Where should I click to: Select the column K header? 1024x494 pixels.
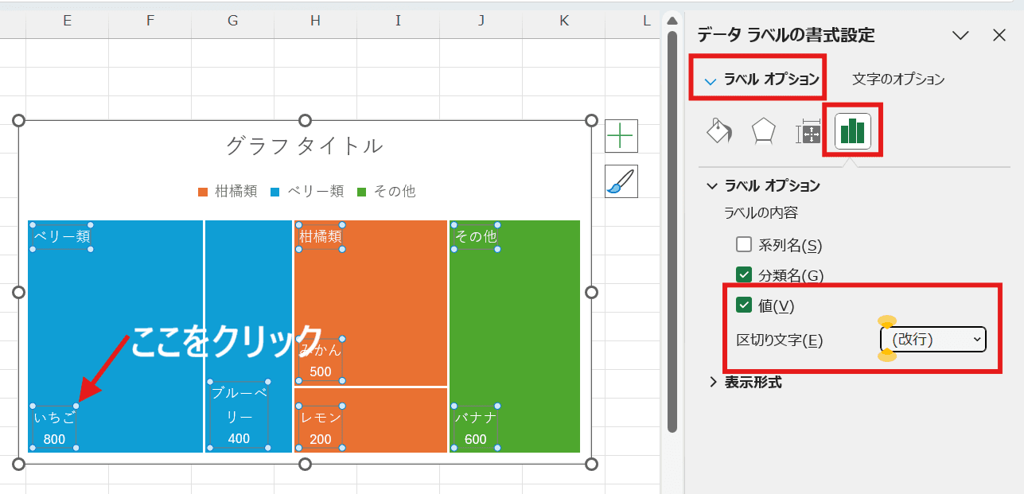click(564, 21)
